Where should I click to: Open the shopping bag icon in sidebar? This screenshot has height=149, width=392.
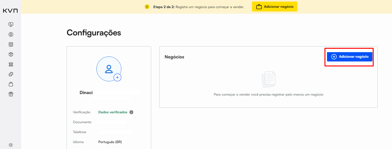(x=11, y=84)
